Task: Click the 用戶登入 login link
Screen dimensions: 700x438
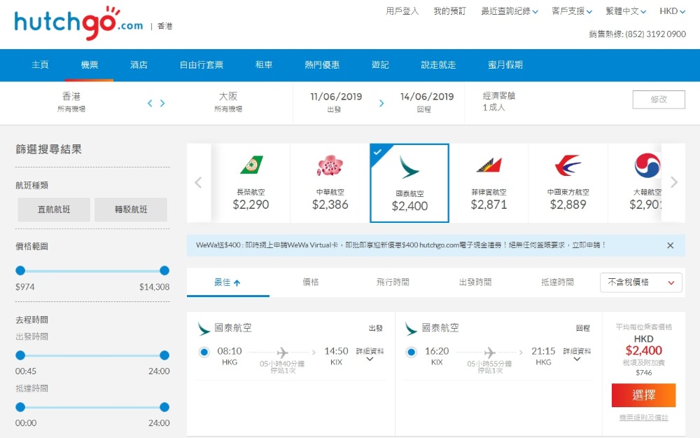Action: pos(402,11)
